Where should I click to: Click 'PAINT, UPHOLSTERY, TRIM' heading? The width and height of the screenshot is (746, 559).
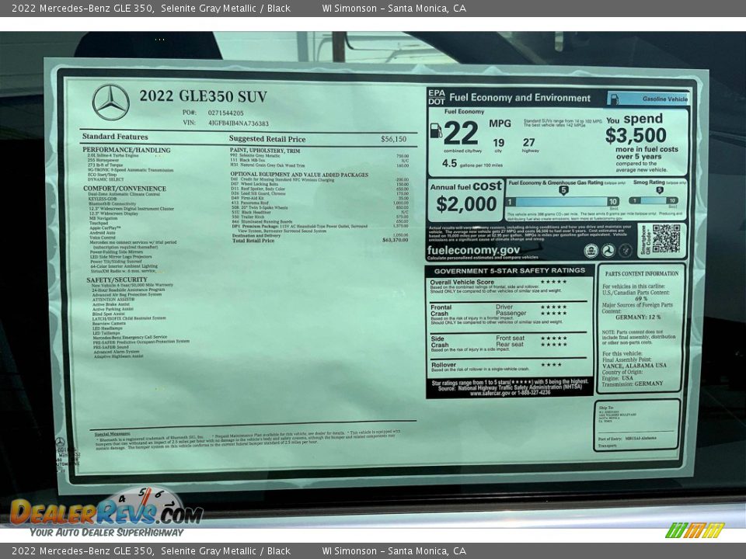(x=265, y=150)
